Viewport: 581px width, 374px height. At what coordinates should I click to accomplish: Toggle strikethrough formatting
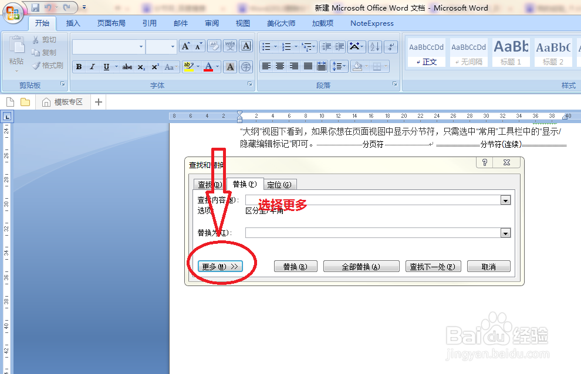coord(127,67)
